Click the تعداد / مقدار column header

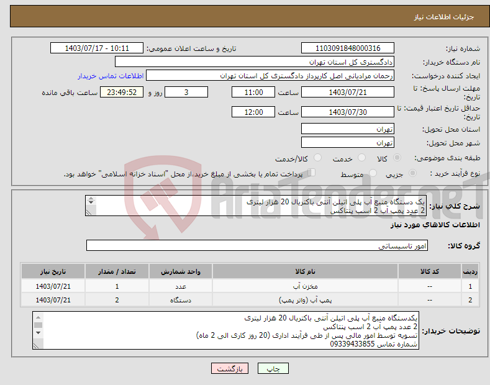pyautogui.click(x=117, y=271)
